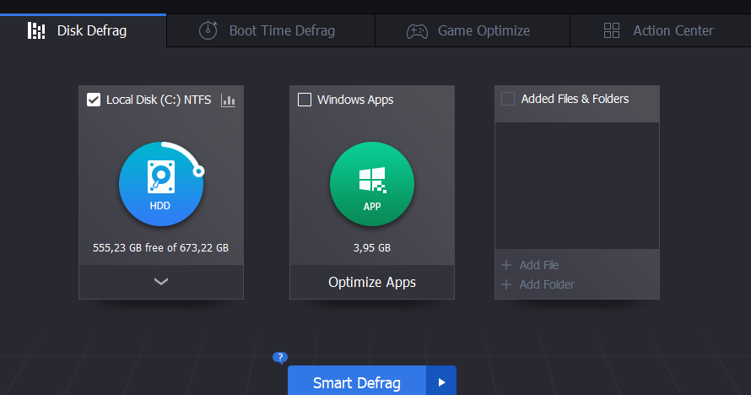This screenshot has height=395, width=751.
Task: Go to the Action Center tab
Action: 661,30
